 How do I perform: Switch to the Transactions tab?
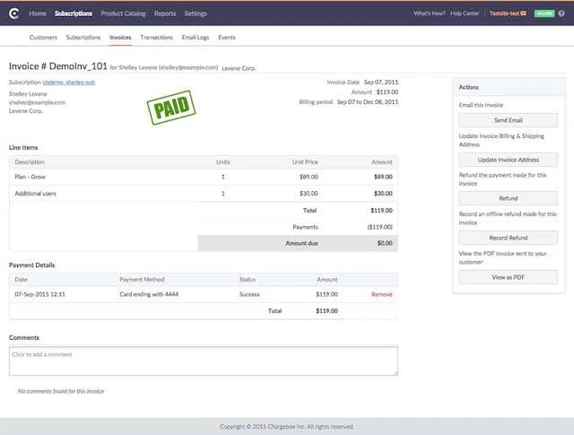(156, 38)
